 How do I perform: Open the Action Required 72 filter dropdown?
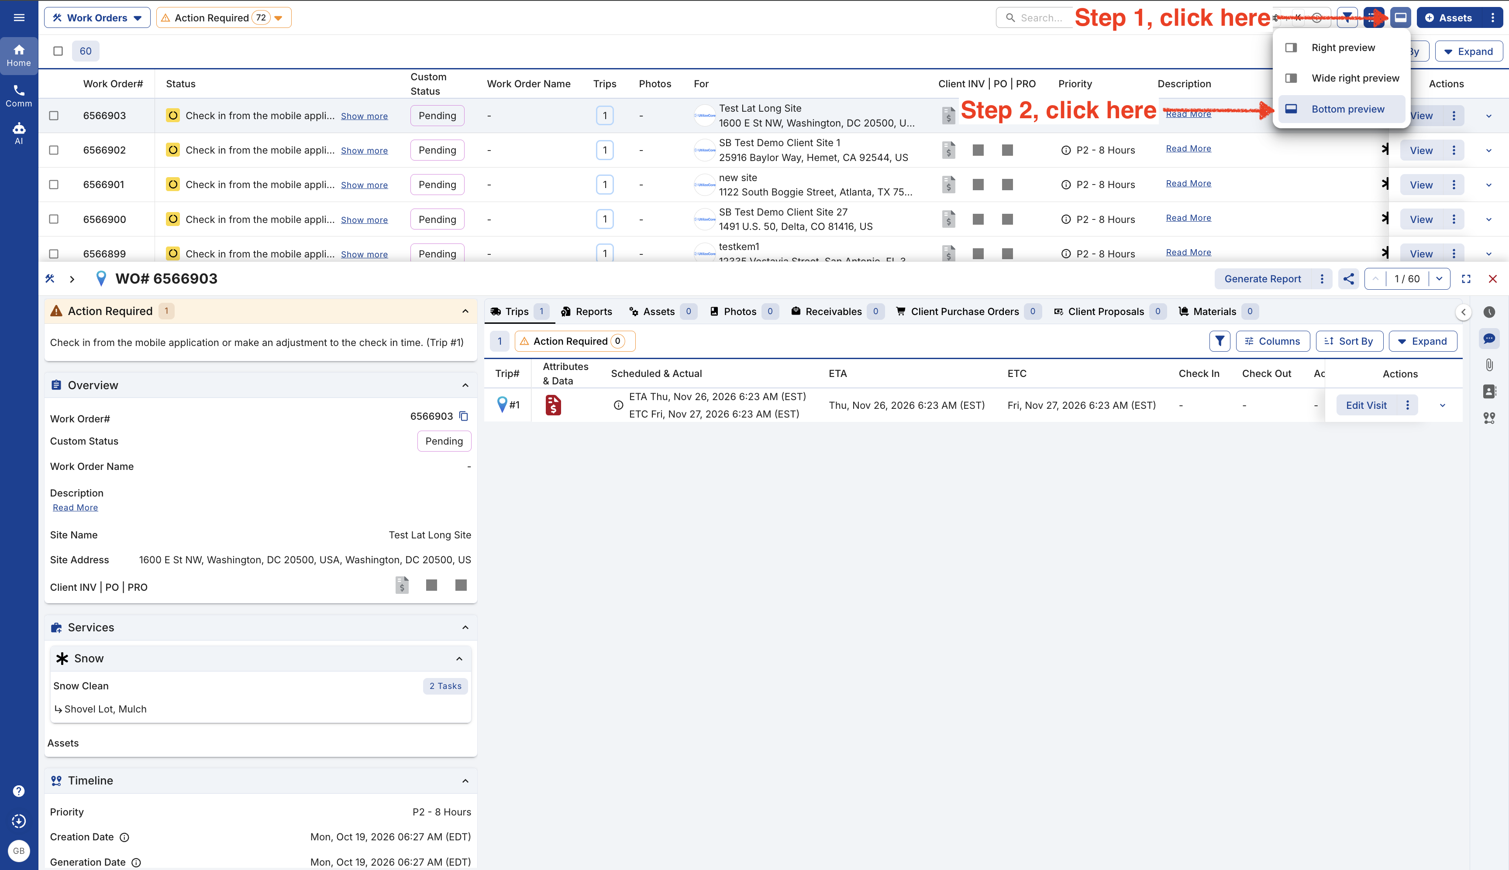(224, 17)
